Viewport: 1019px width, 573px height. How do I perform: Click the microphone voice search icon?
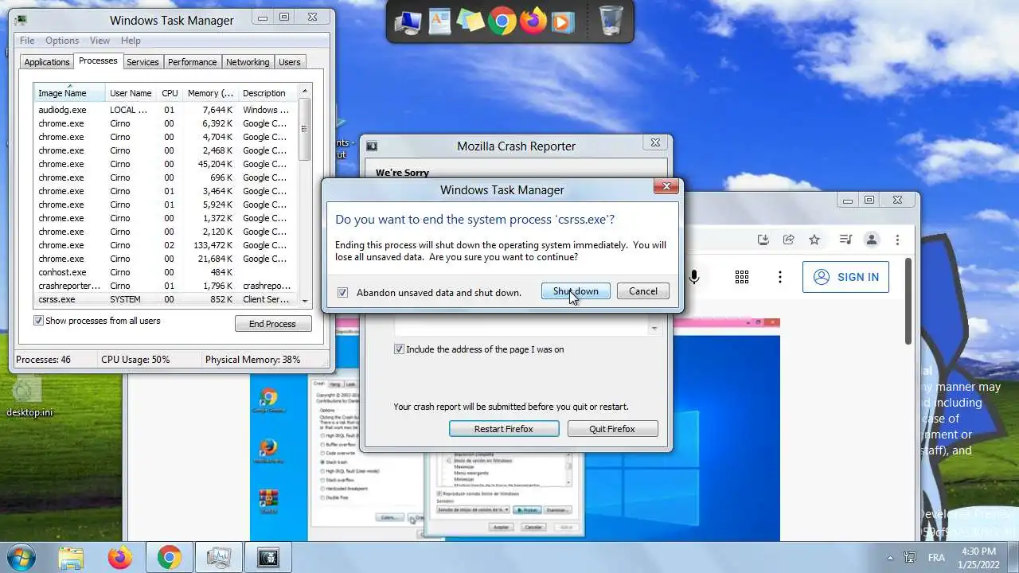(694, 277)
